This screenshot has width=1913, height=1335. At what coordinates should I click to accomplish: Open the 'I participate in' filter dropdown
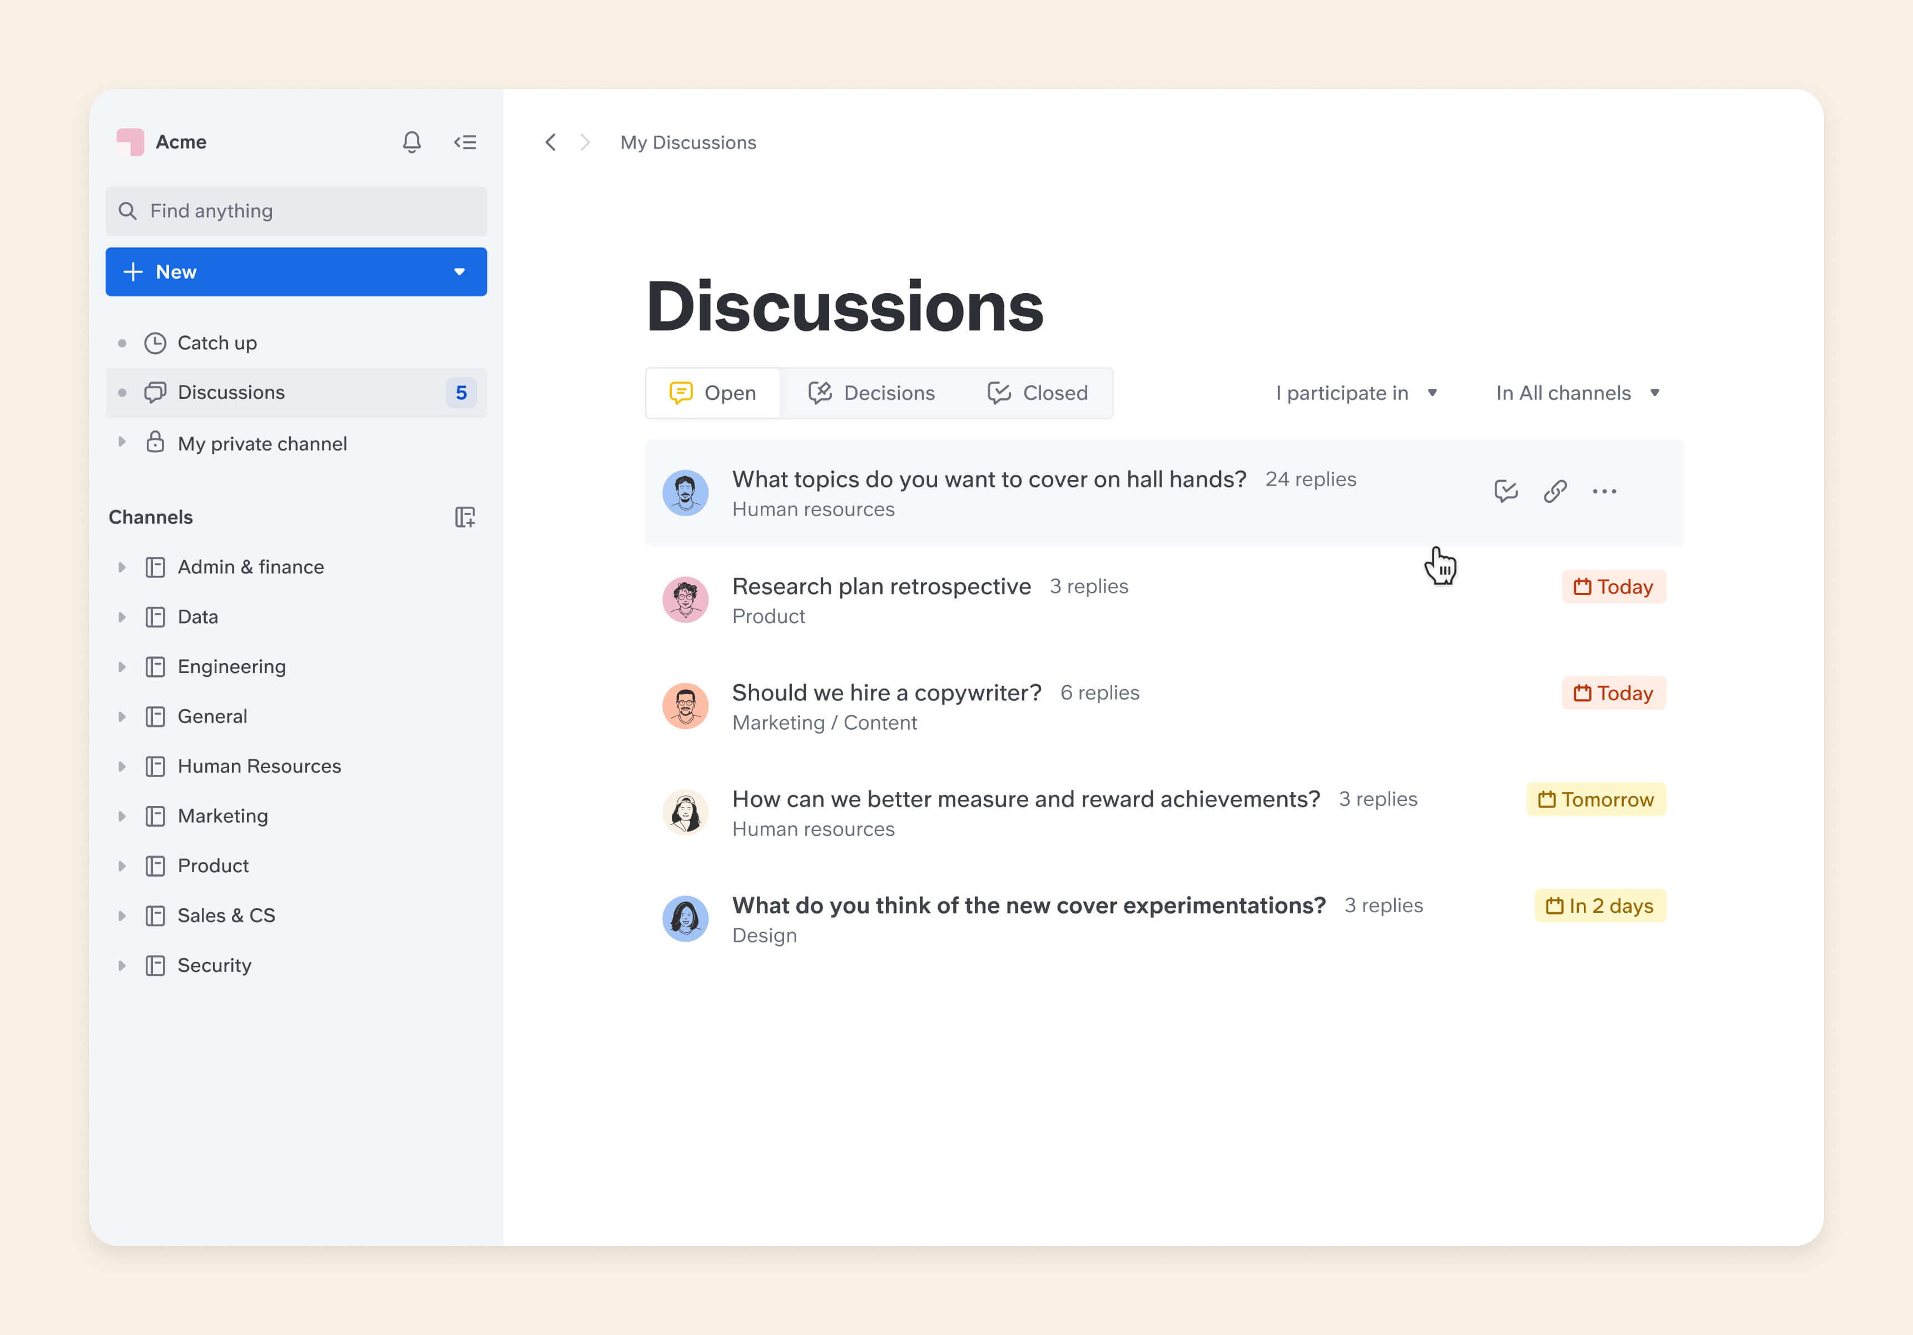pos(1356,393)
